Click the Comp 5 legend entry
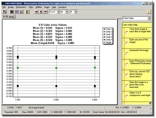This screenshot has height=118, width=156. (108, 40)
